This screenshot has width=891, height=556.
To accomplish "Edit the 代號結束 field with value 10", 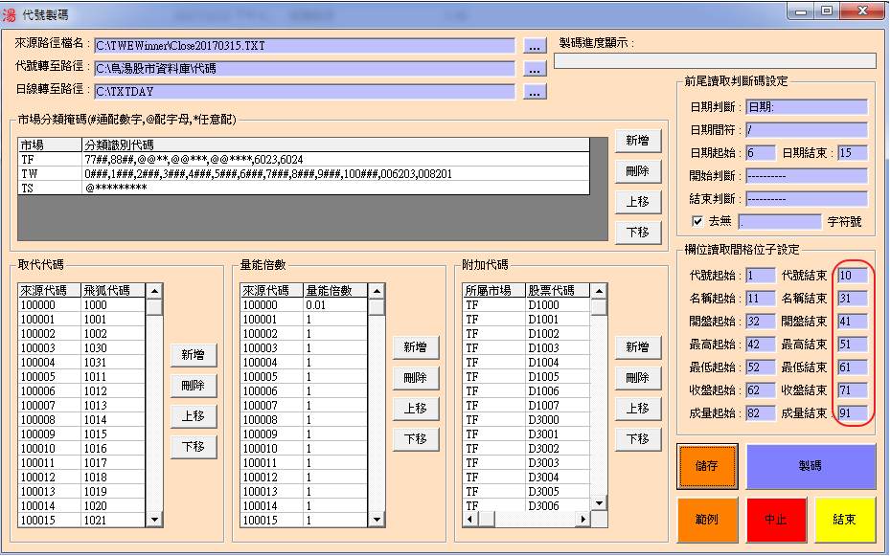I will click(853, 276).
